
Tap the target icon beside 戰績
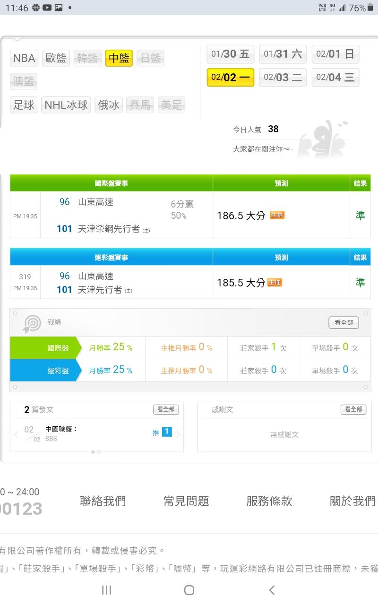[x=32, y=324]
